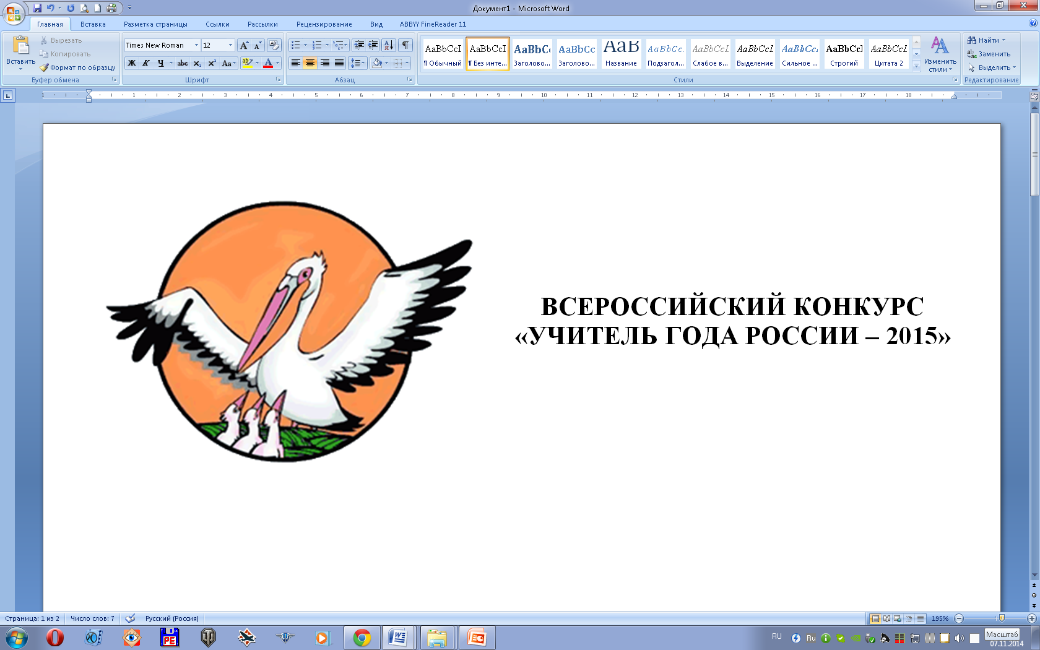Open Google Chrome from taskbar
Image resolution: width=1040 pixels, height=650 pixels.
(x=362, y=638)
